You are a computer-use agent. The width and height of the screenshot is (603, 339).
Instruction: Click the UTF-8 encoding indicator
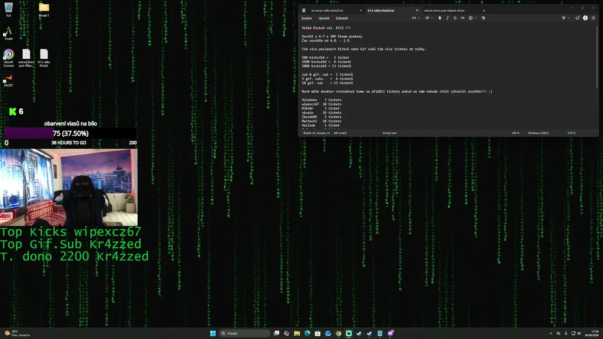coord(571,133)
